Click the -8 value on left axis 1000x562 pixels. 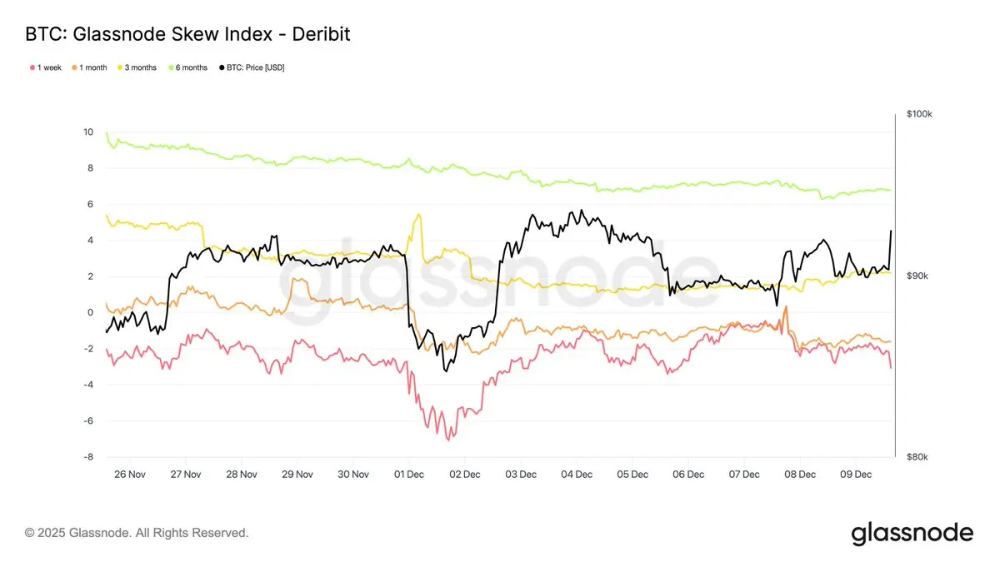(88, 457)
